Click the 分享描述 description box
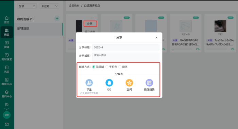The width and height of the screenshot is (238, 129). (x=126, y=57)
